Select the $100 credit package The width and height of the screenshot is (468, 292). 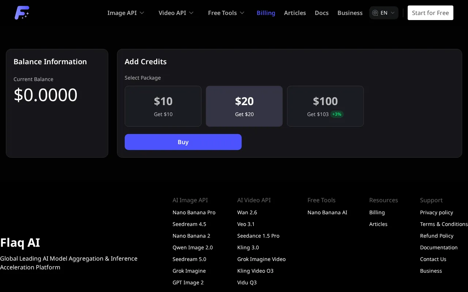(325, 106)
